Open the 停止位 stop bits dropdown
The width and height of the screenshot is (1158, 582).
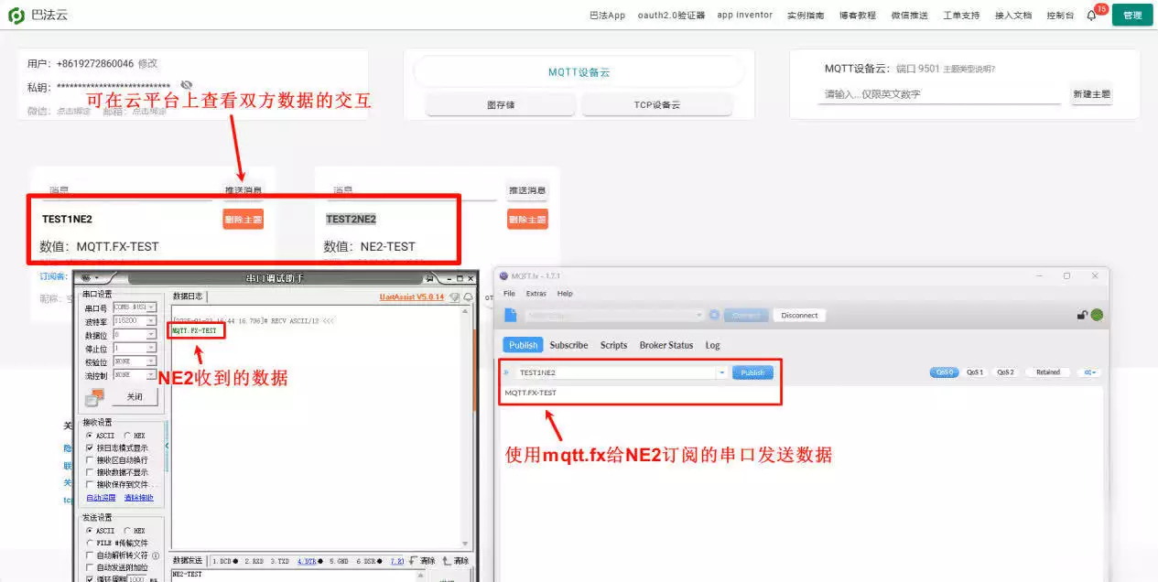[151, 349]
